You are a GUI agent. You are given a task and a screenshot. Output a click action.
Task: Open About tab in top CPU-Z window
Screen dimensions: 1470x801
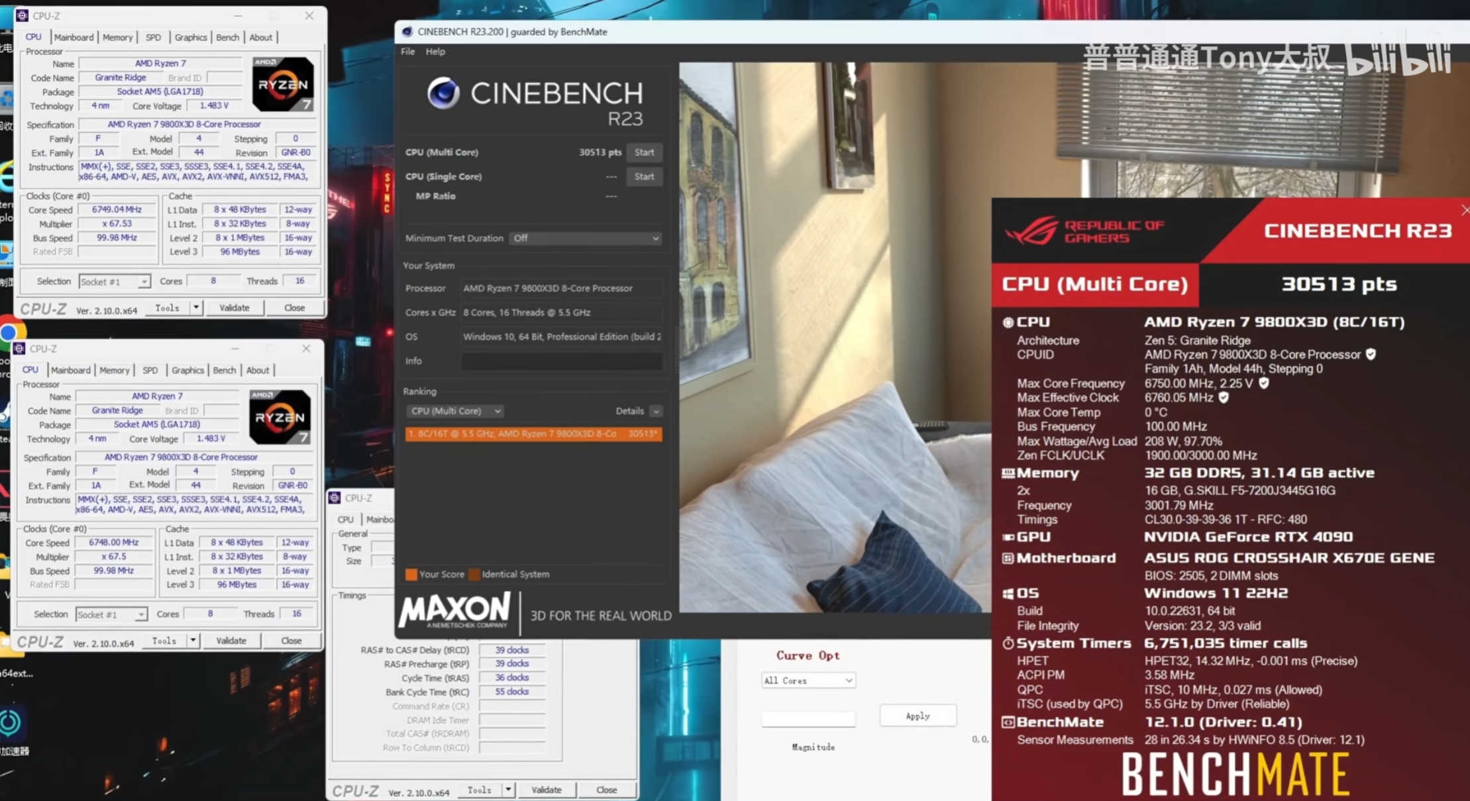[260, 38]
